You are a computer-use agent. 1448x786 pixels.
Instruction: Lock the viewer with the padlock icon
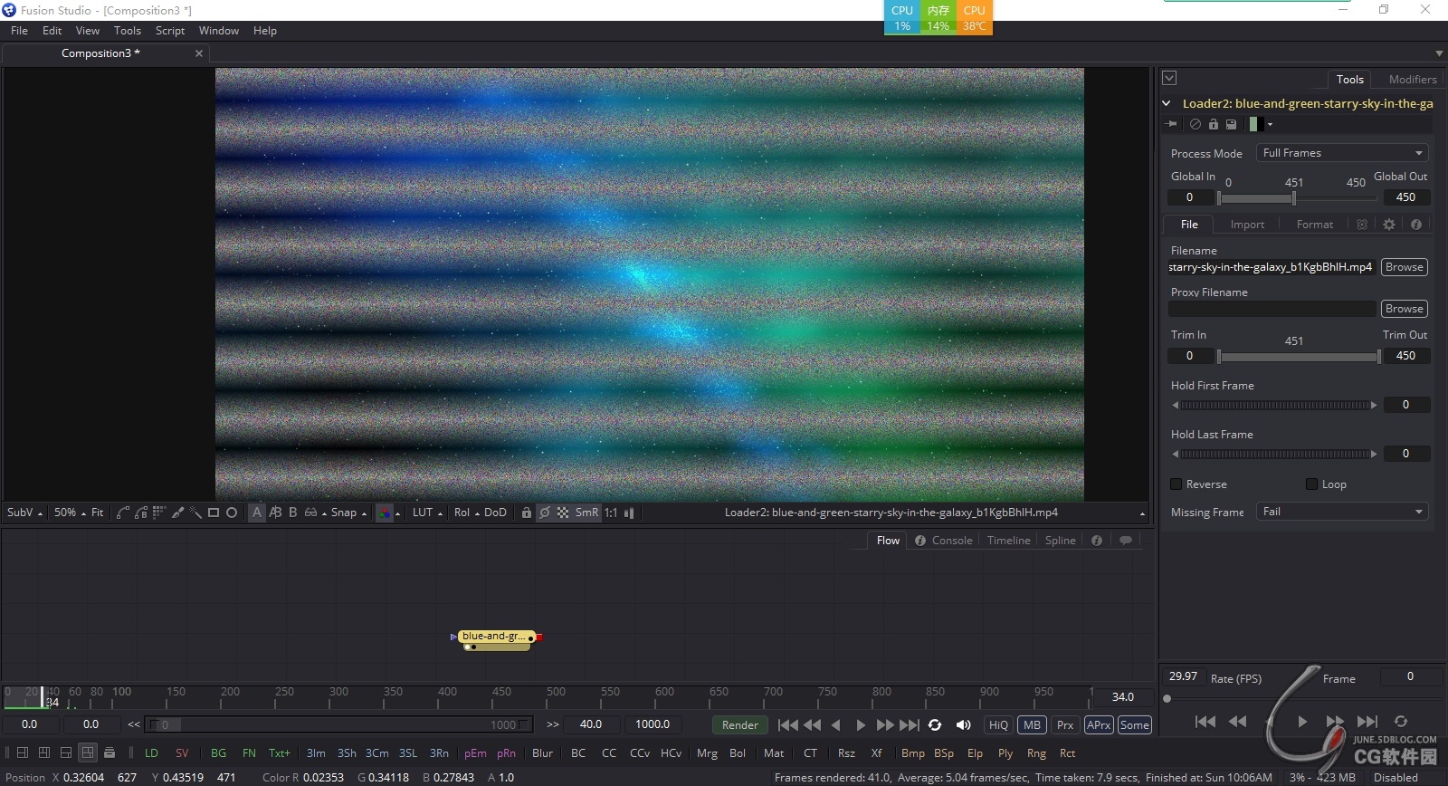(526, 513)
